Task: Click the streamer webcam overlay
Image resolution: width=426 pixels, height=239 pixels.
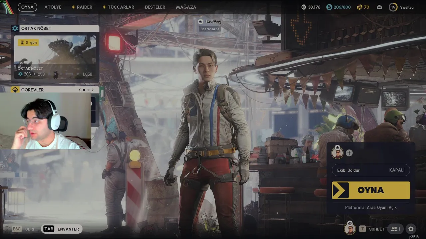Action: [x=45, y=121]
